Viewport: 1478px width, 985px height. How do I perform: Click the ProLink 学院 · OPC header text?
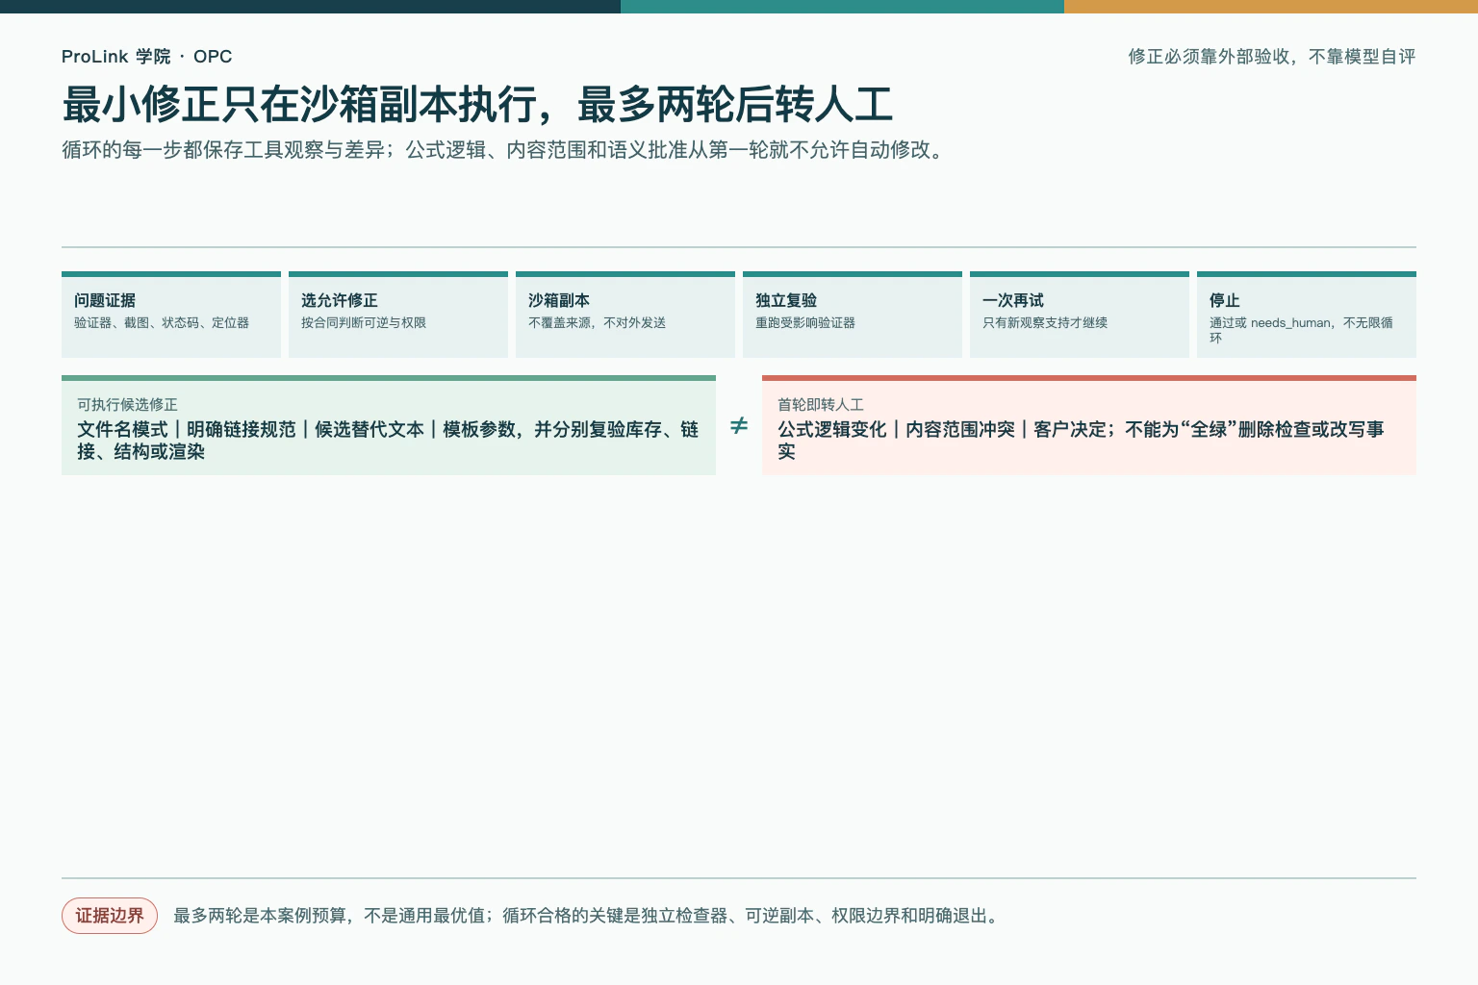pyautogui.click(x=146, y=57)
